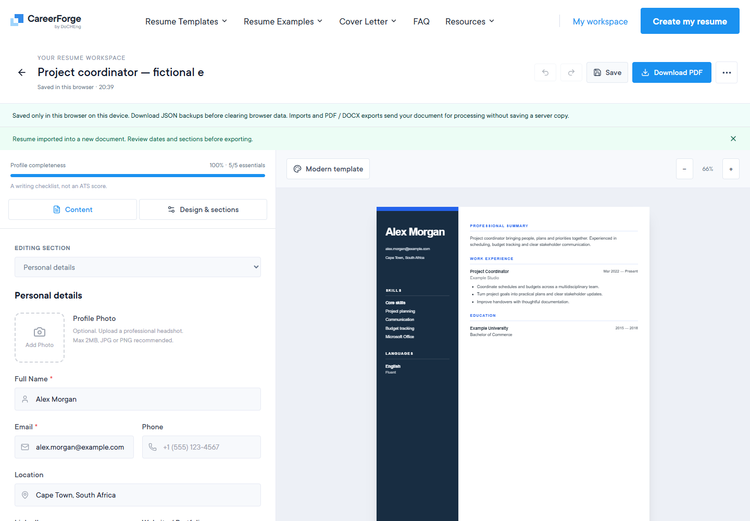
Task: Click the Languages heading in preview sidebar
Action: 399,354
